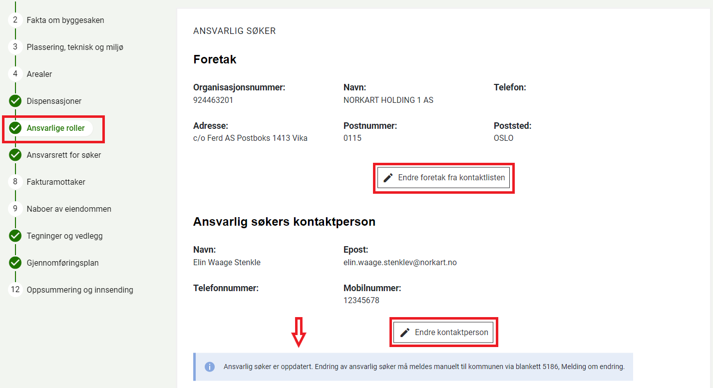Click green checkmark beside Gjennomføringsplan
713x388 pixels.
click(x=15, y=263)
